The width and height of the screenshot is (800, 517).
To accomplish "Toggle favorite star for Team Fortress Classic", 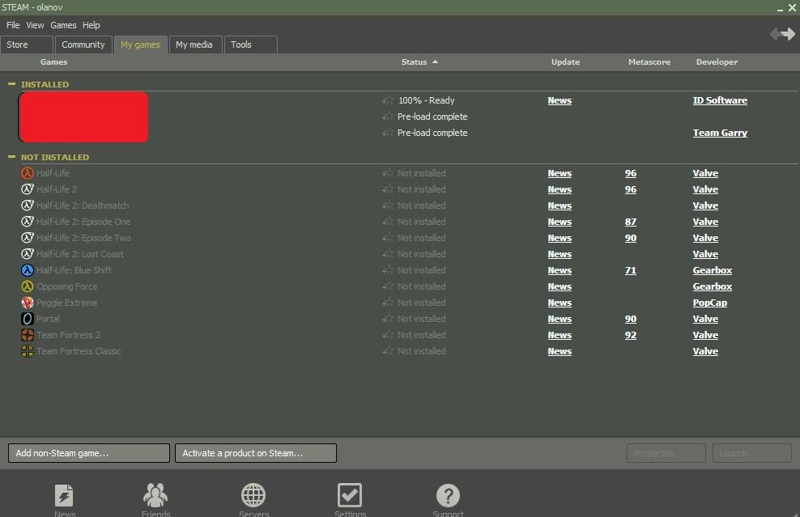I will (x=389, y=351).
